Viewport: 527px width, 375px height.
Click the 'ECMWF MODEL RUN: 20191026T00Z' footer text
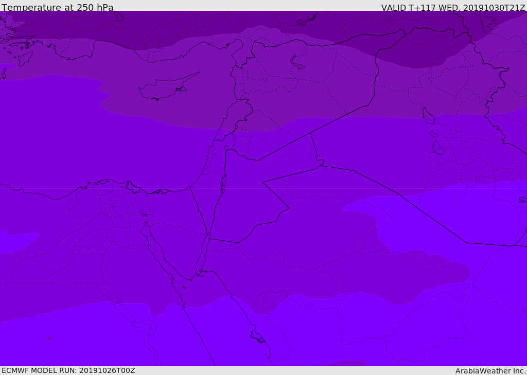pos(68,370)
